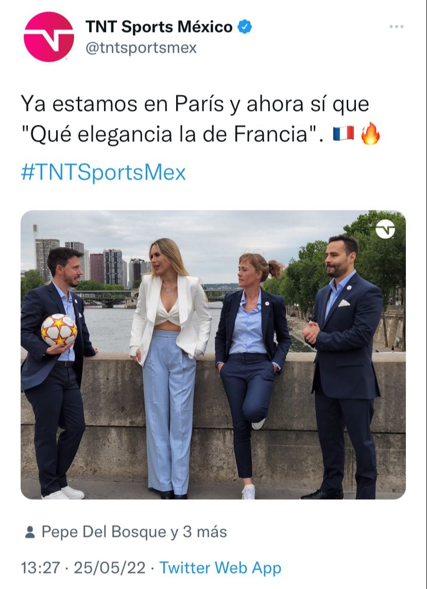
Task: Click the bearded man with pocket square
Action: point(342,366)
